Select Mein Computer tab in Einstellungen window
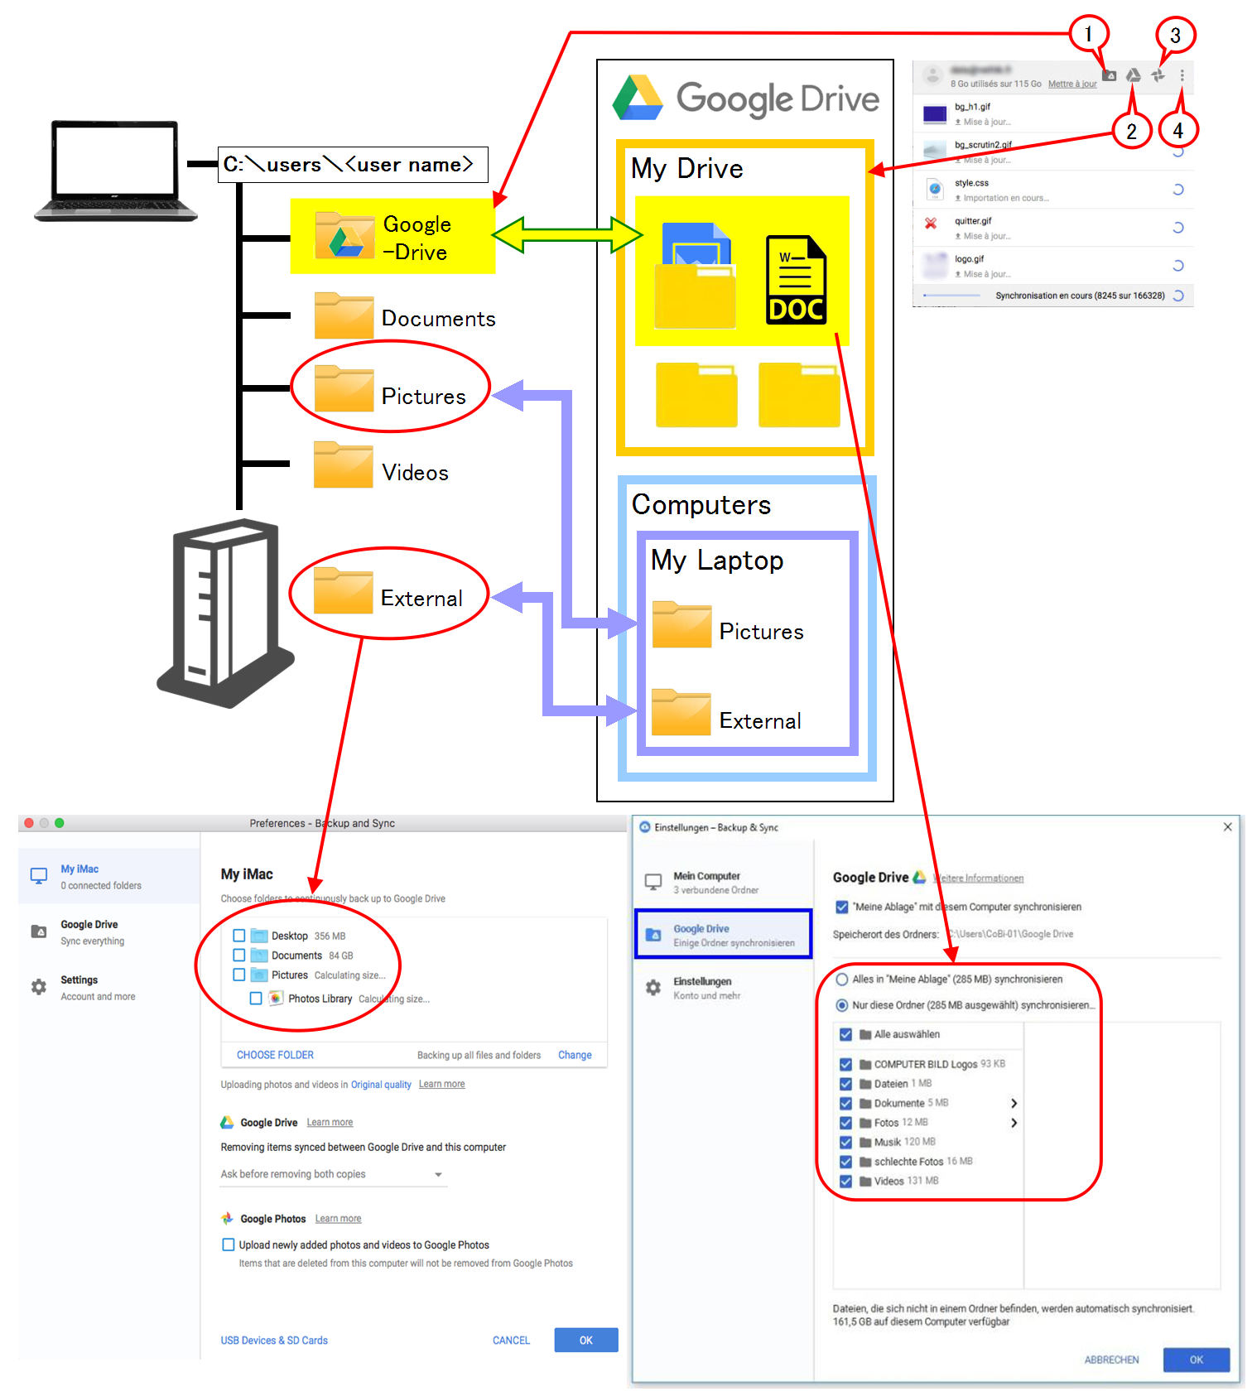This screenshot has height=1396, width=1252. coord(724,883)
